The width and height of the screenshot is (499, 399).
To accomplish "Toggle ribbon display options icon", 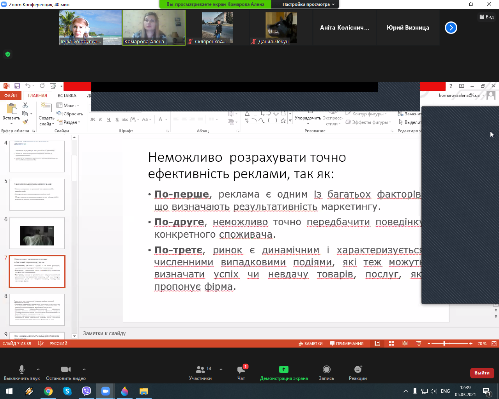I will click(462, 86).
